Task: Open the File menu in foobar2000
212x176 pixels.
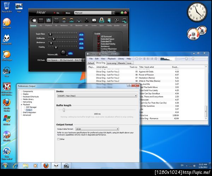Action: [x=91, y=59]
